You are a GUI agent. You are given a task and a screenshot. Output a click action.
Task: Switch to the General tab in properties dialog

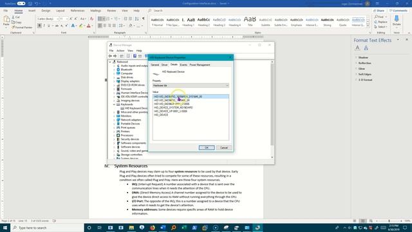154,64
